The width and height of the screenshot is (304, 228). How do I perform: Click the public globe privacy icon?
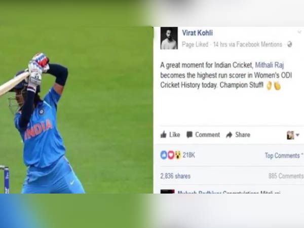coord(290,45)
